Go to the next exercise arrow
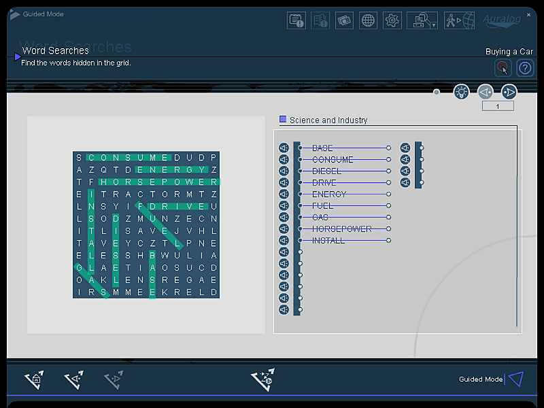The height and width of the screenshot is (408, 544). [x=509, y=92]
